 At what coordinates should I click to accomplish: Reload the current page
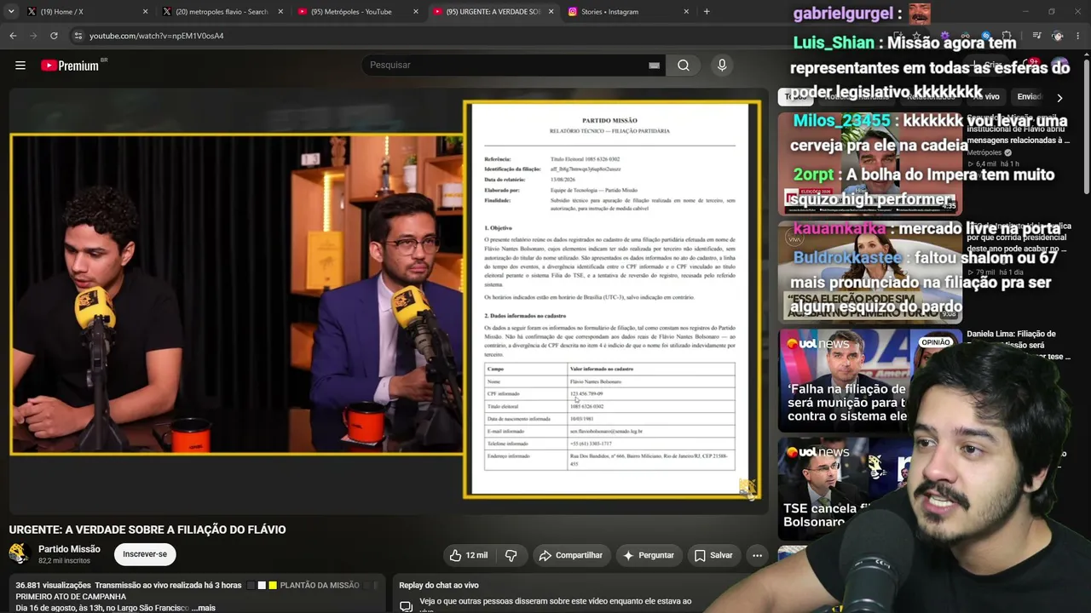[x=54, y=36]
